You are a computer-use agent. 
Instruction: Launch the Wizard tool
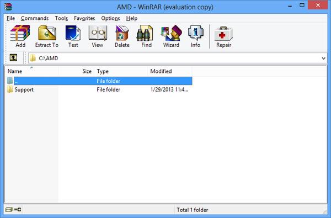pos(171,36)
